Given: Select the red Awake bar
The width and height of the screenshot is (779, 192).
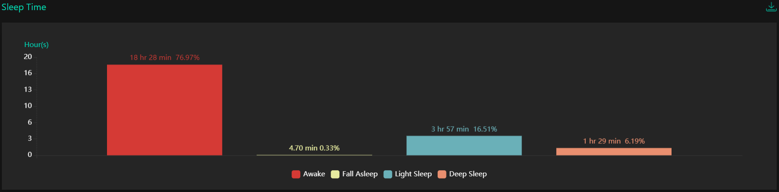Looking at the screenshot, I should [x=165, y=110].
